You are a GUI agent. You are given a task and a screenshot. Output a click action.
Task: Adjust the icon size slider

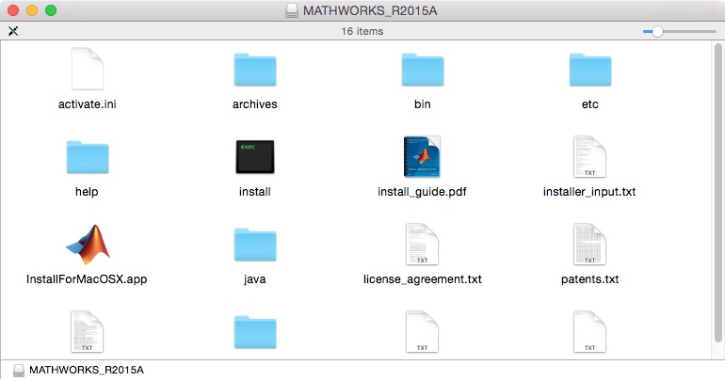tap(680, 31)
